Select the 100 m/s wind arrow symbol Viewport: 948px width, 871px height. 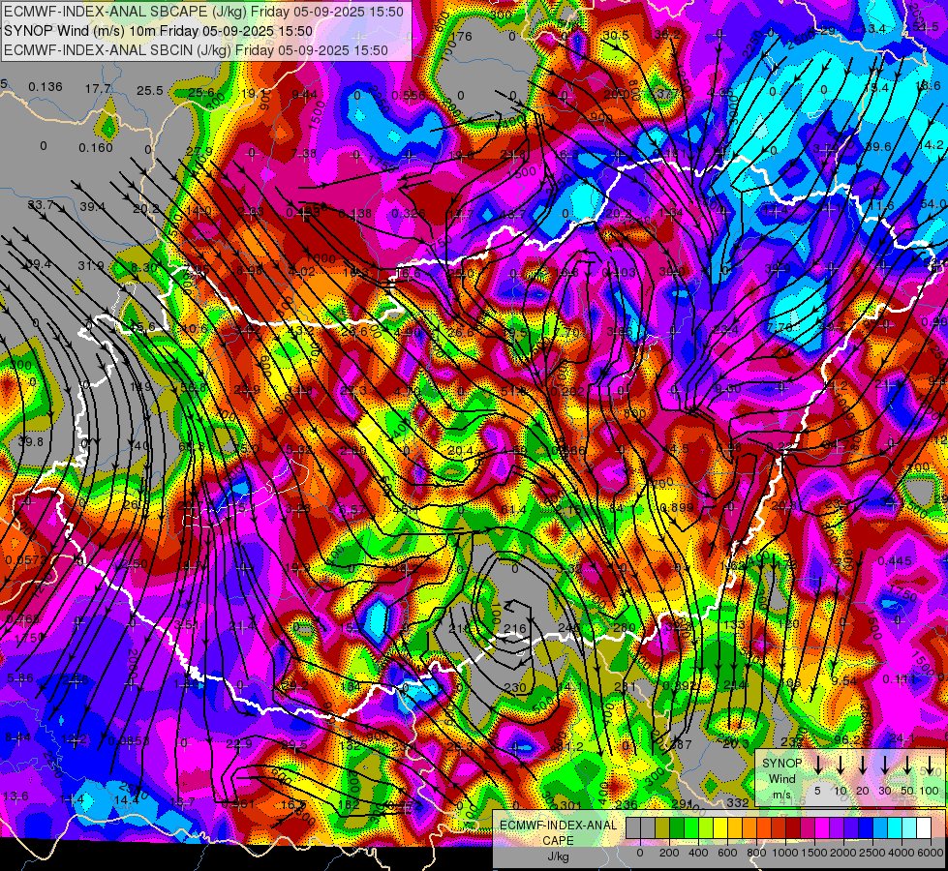click(930, 765)
